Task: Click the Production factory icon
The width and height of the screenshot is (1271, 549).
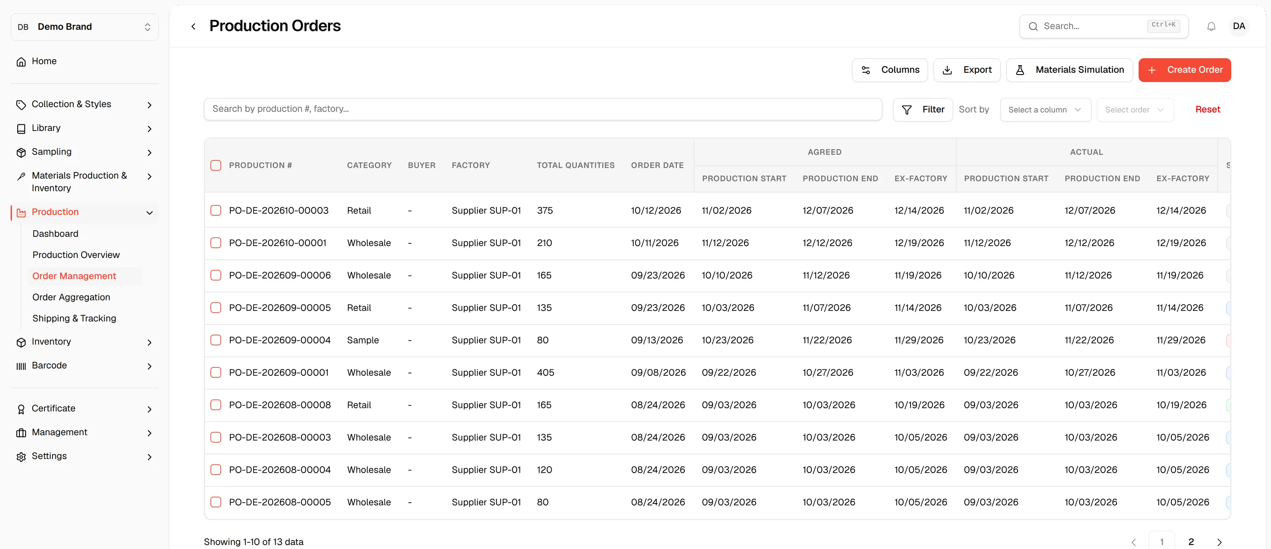Action: point(21,213)
